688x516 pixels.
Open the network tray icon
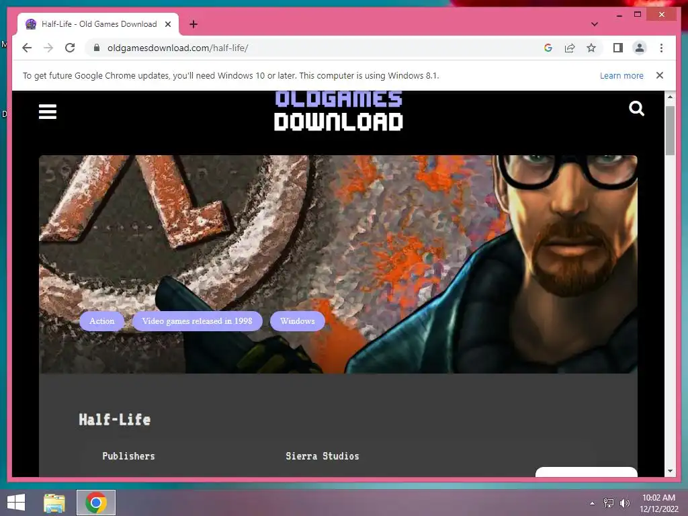pyautogui.click(x=609, y=503)
